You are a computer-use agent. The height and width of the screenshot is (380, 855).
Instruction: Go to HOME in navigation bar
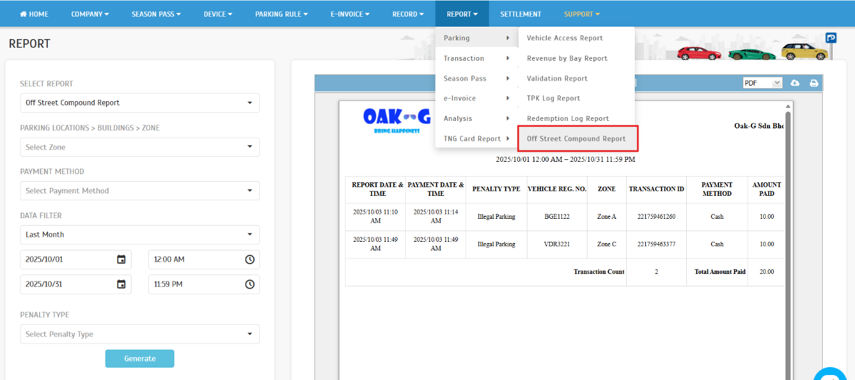tap(34, 14)
